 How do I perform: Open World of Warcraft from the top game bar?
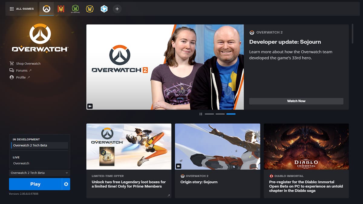coord(61,9)
